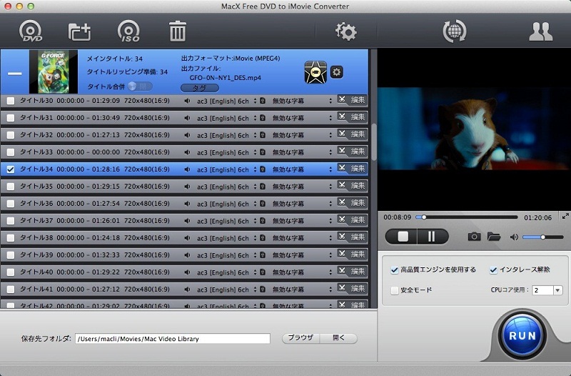Open the snapshot folder icon under the preview
This screenshot has width=571, height=376.
(493, 237)
